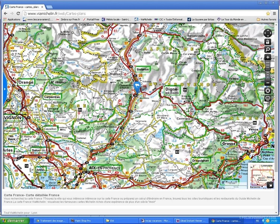Close the Carte France tab
The image size is (280, 224).
42,7
